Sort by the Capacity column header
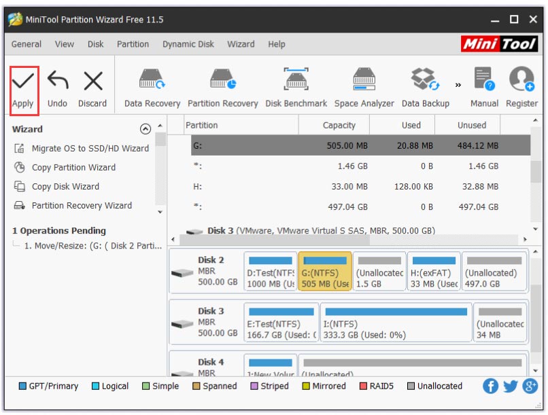The width and height of the screenshot is (548, 415). (334, 125)
